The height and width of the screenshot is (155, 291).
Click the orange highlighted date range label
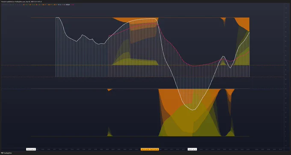point(150,149)
